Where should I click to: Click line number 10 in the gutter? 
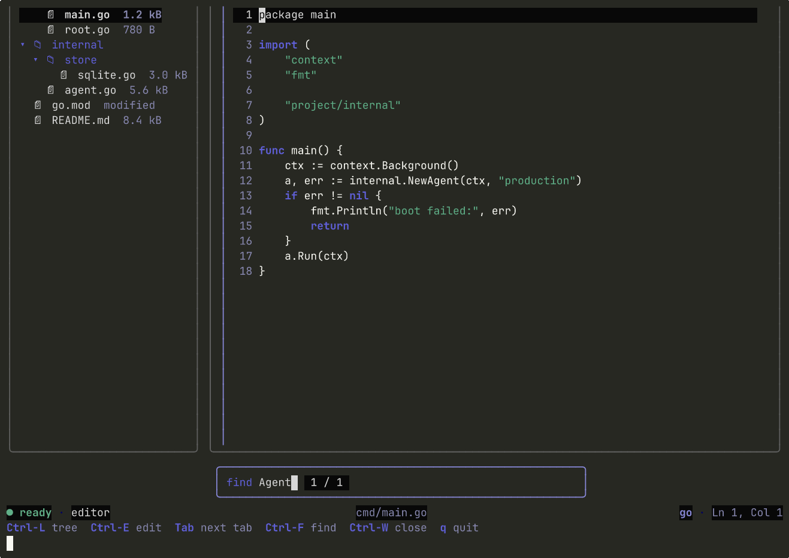point(246,150)
